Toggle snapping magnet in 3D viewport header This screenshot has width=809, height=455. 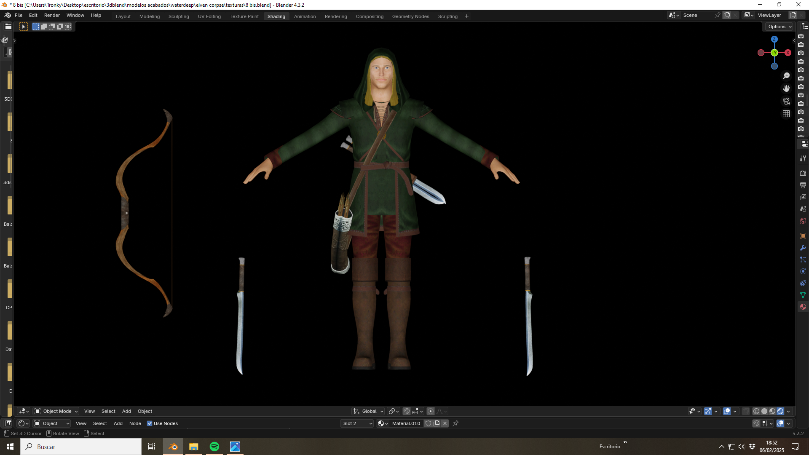coord(407,411)
